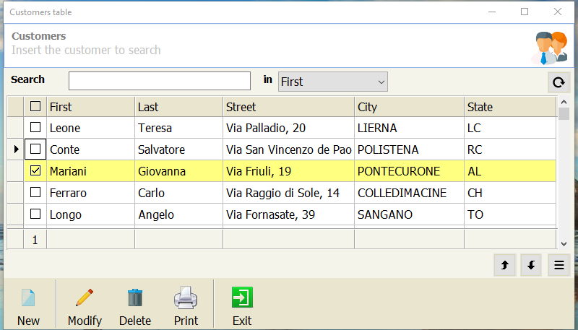578x330 pixels.
Task: Click the Modify pencil icon
Action: coord(85,298)
